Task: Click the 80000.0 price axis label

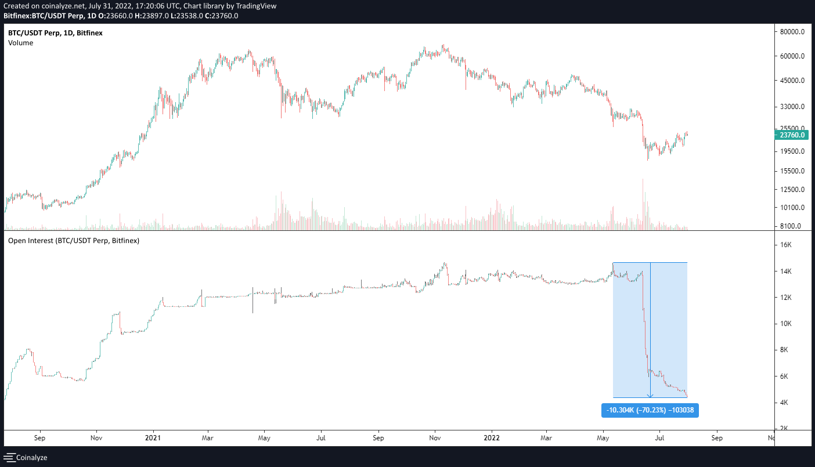Action: click(x=793, y=32)
